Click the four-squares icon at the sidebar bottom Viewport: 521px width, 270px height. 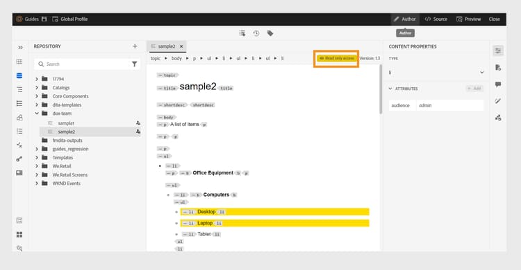click(x=19, y=235)
